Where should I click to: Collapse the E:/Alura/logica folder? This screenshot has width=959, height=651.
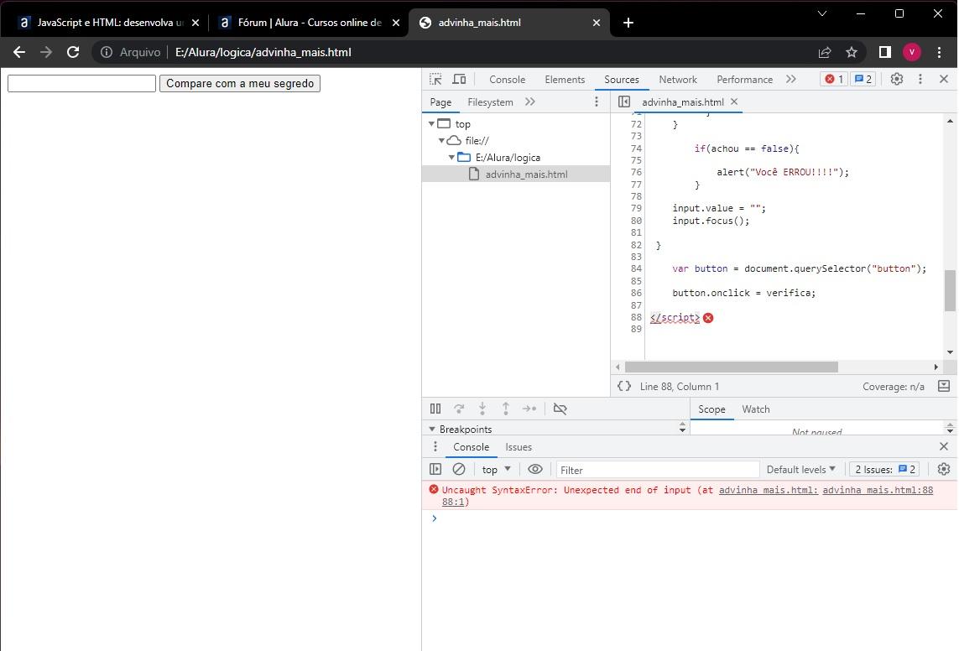point(451,157)
